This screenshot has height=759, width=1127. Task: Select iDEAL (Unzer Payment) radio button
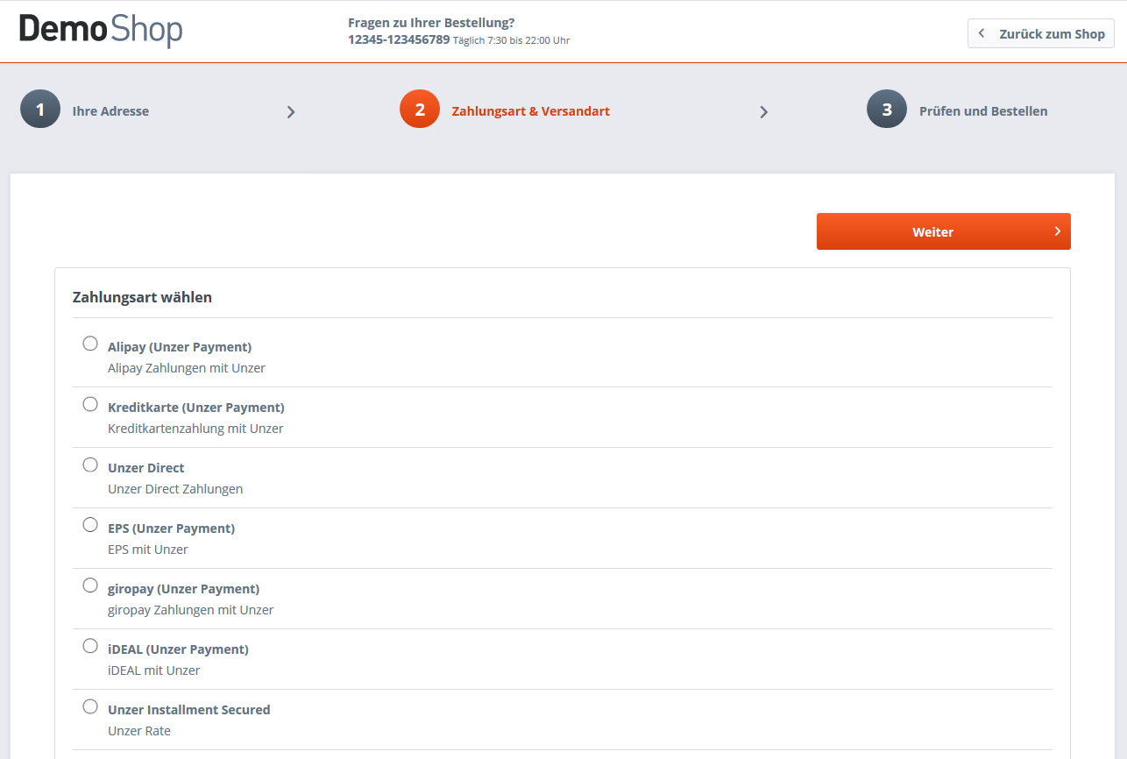tap(90, 646)
